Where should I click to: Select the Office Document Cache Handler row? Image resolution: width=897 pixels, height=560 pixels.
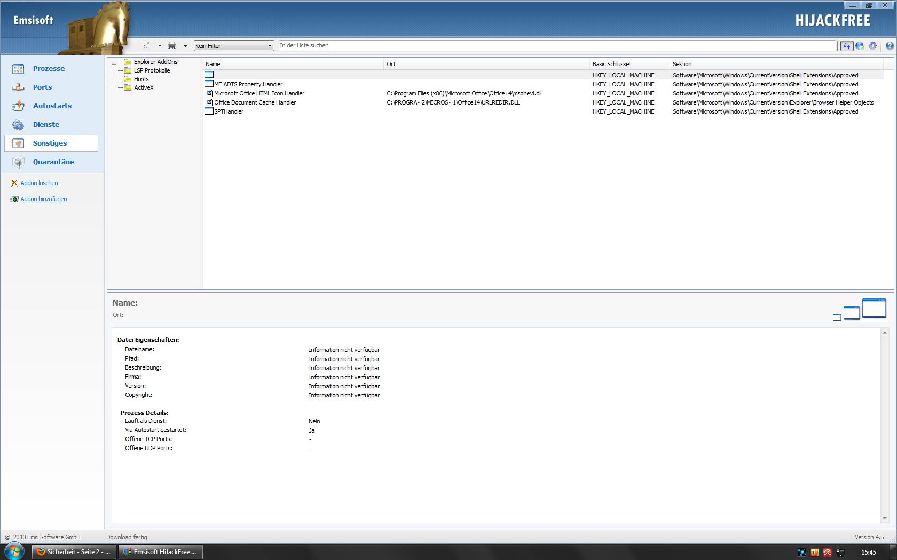544,102
